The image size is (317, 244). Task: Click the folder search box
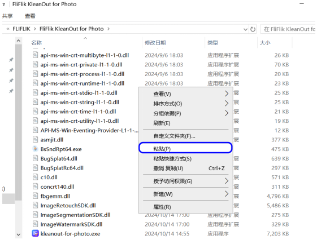[288, 29]
